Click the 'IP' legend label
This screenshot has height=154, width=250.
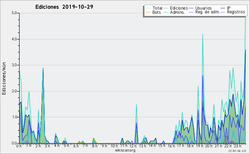coord(229,8)
